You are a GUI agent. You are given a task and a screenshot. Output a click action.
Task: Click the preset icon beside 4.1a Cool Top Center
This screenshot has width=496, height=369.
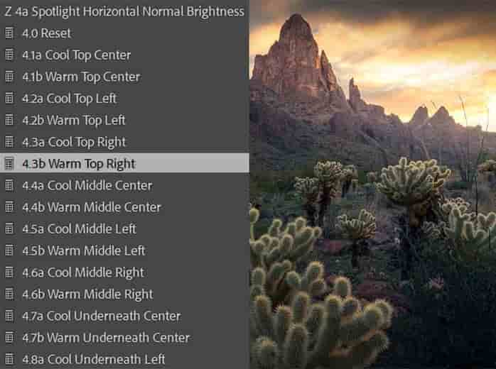9,55
